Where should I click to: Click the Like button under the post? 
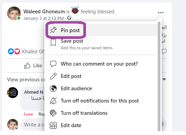click(x=33, y=66)
